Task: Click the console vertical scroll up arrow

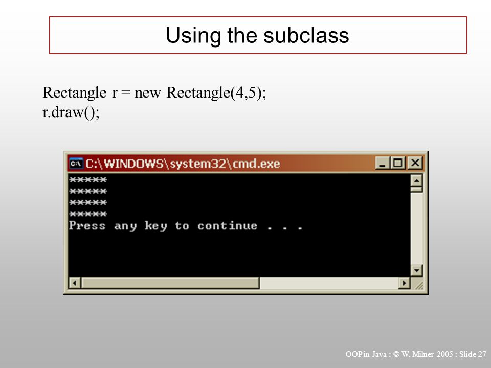Action: coord(416,180)
